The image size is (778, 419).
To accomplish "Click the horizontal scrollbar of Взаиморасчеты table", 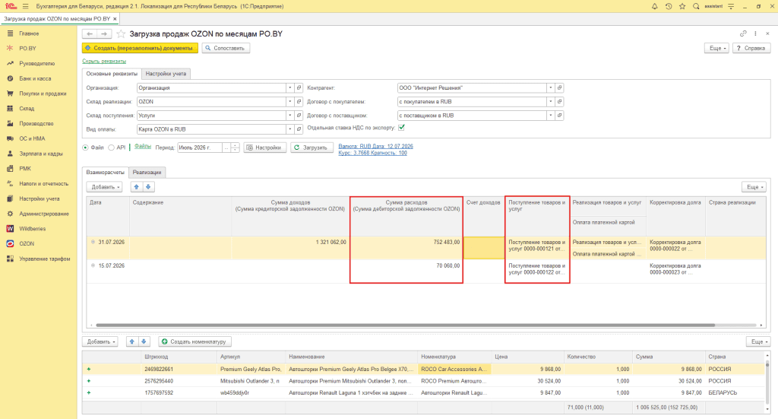I will coord(406,325).
